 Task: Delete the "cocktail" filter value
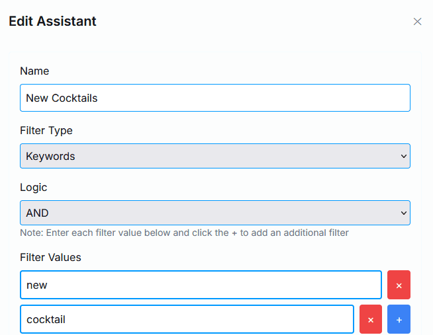pyautogui.click(x=371, y=319)
